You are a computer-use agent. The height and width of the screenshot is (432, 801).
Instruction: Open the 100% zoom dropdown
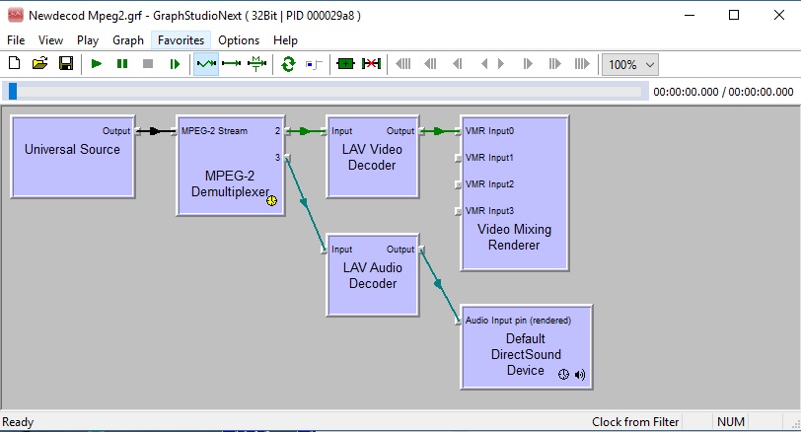coord(630,65)
